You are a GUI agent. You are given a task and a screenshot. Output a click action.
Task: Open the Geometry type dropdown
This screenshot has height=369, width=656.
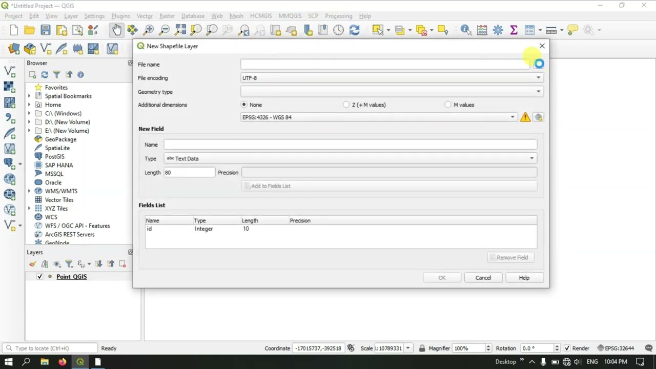tap(392, 92)
